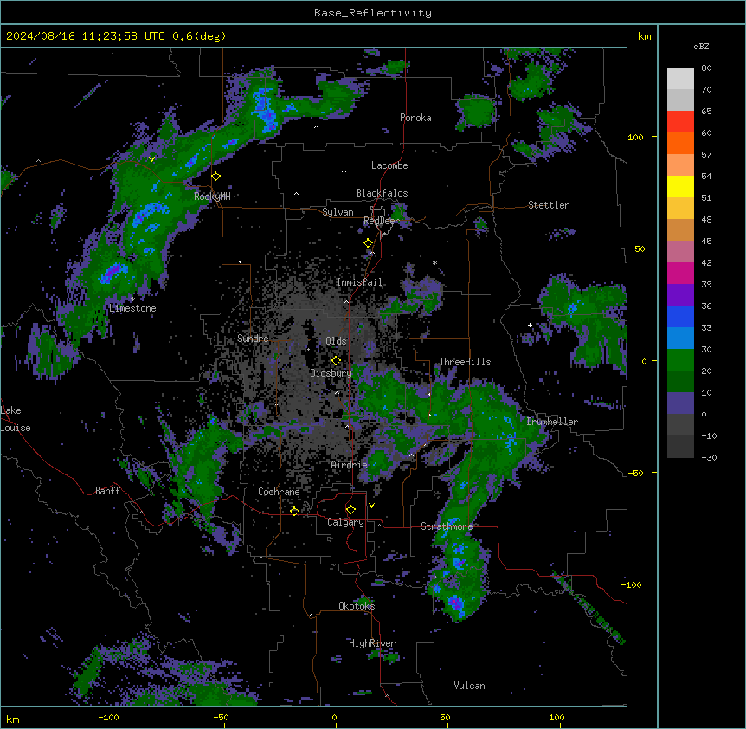Click the Banff label
The image size is (746, 729).
pyautogui.click(x=107, y=491)
